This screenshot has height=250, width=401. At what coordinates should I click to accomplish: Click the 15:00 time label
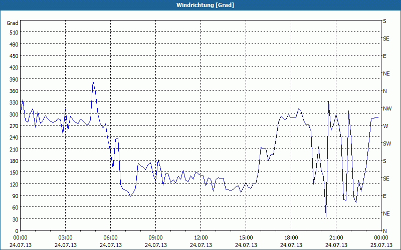[x=246, y=238]
